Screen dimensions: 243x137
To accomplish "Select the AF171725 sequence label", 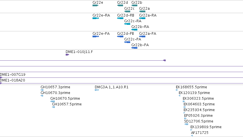I will tap(200, 133).
